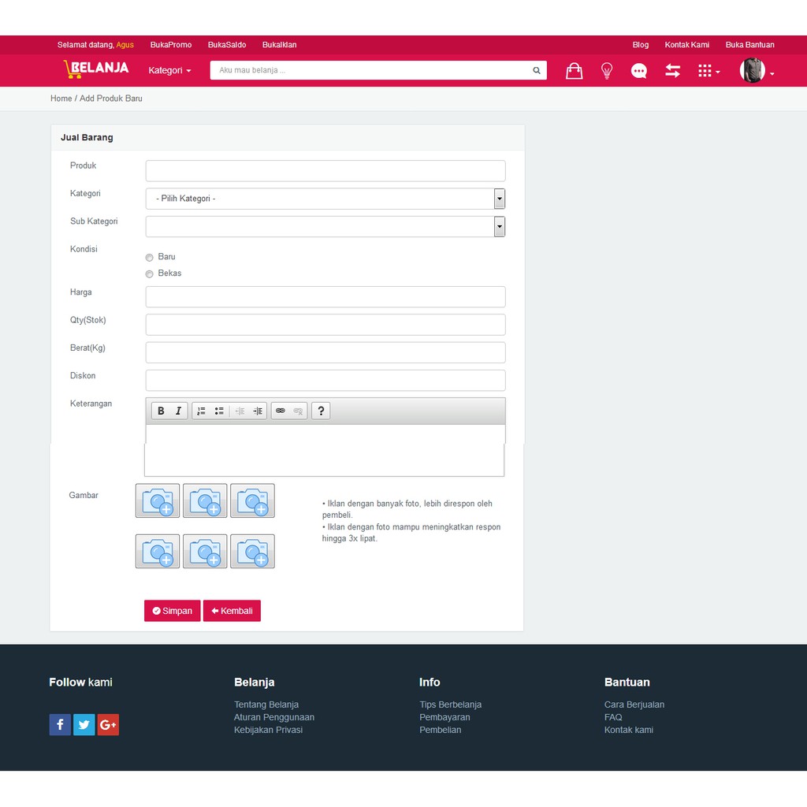Click the Belanja logo in header
Image resolution: width=807 pixels, height=807 pixels.
(95, 69)
